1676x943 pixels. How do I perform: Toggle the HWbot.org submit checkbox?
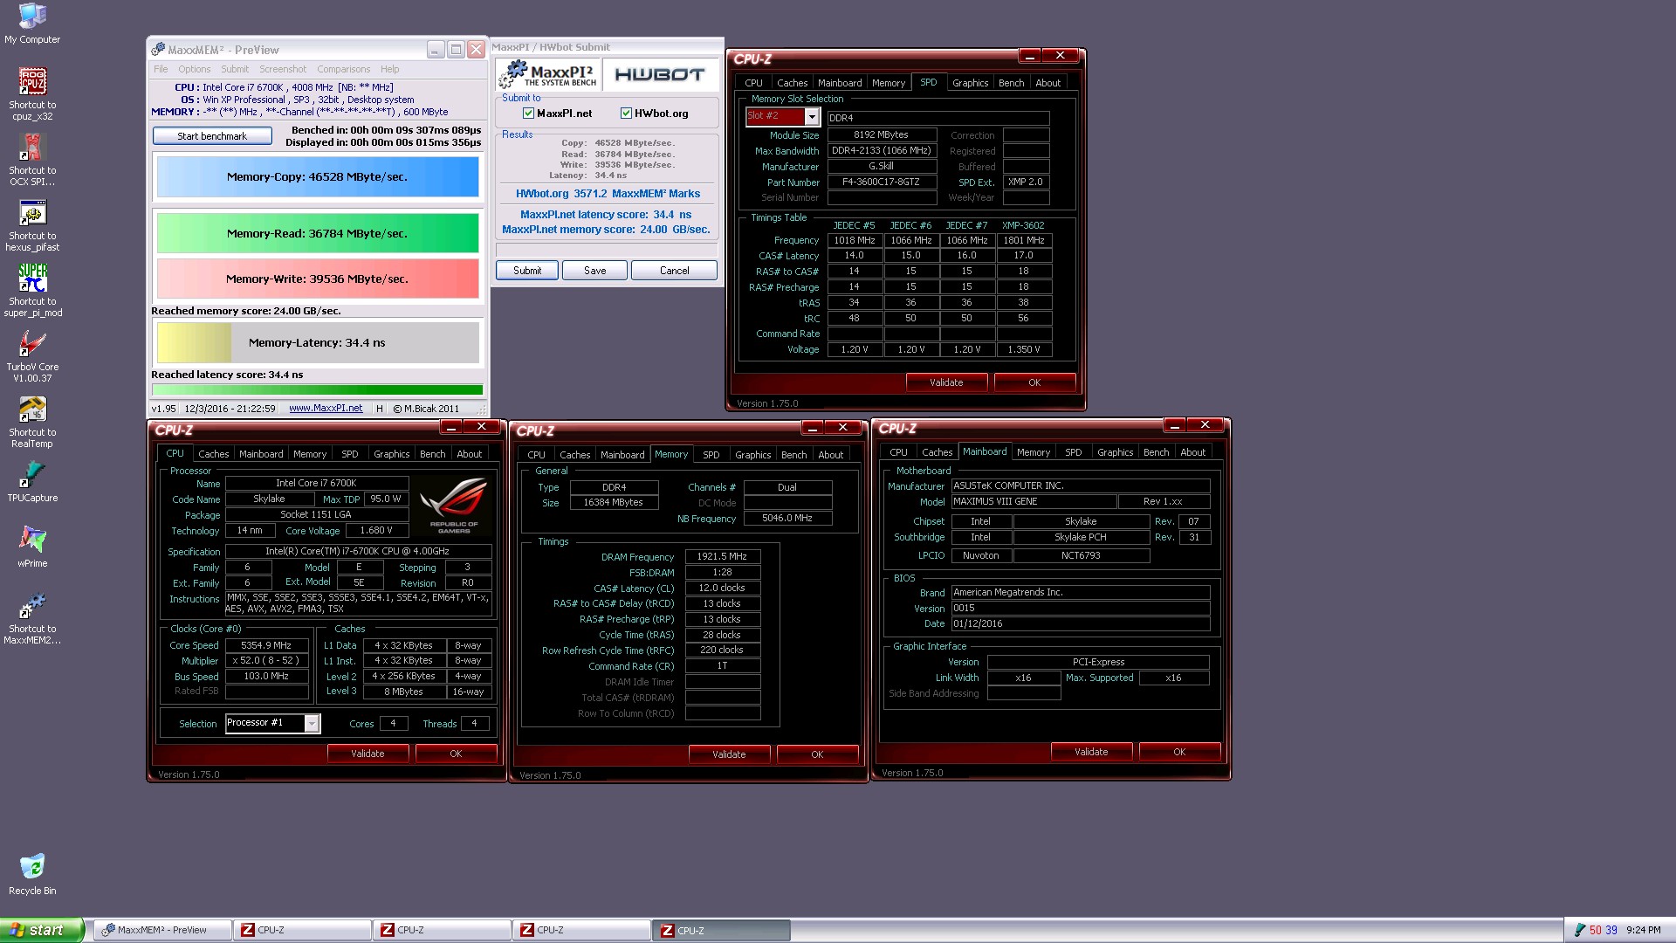pyautogui.click(x=626, y=114)
